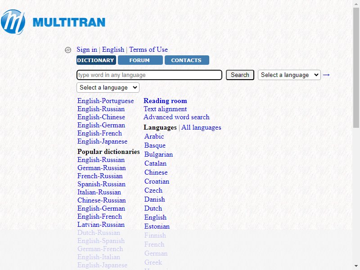Open Spanish-Russian dictionary

[x=102, y=184]
